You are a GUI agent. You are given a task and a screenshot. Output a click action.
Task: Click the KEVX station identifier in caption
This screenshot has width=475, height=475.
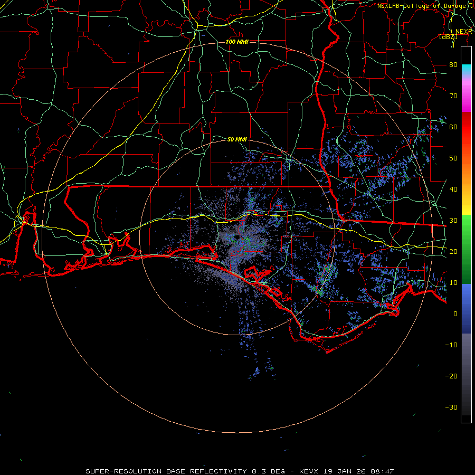tap(308, 471)
